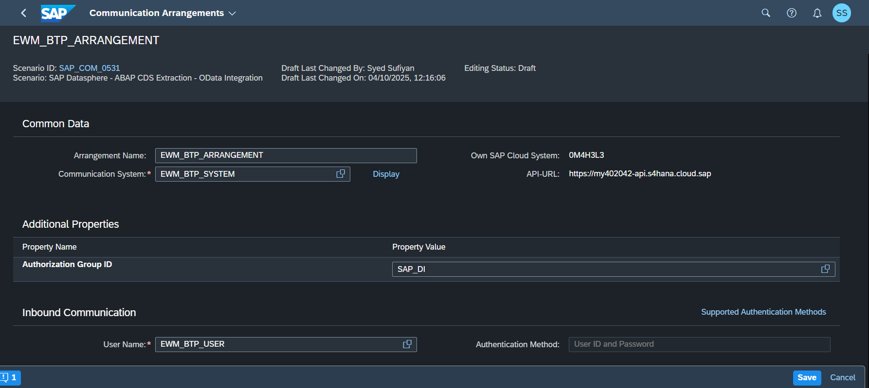Click the Own SAP Cloud System value 0M4H3L3
The height and width of the screenshot is (388, 869).
pos(586,155)
